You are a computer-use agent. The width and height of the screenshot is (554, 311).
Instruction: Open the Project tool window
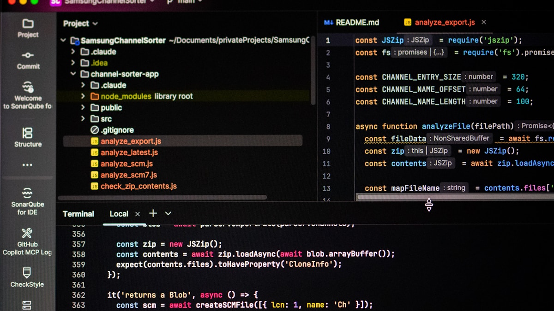click(28, 28)
